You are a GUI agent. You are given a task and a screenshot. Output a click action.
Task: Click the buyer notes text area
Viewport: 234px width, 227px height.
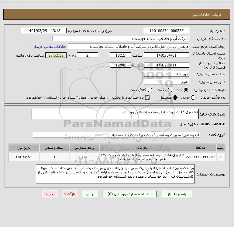coord(115,174)
